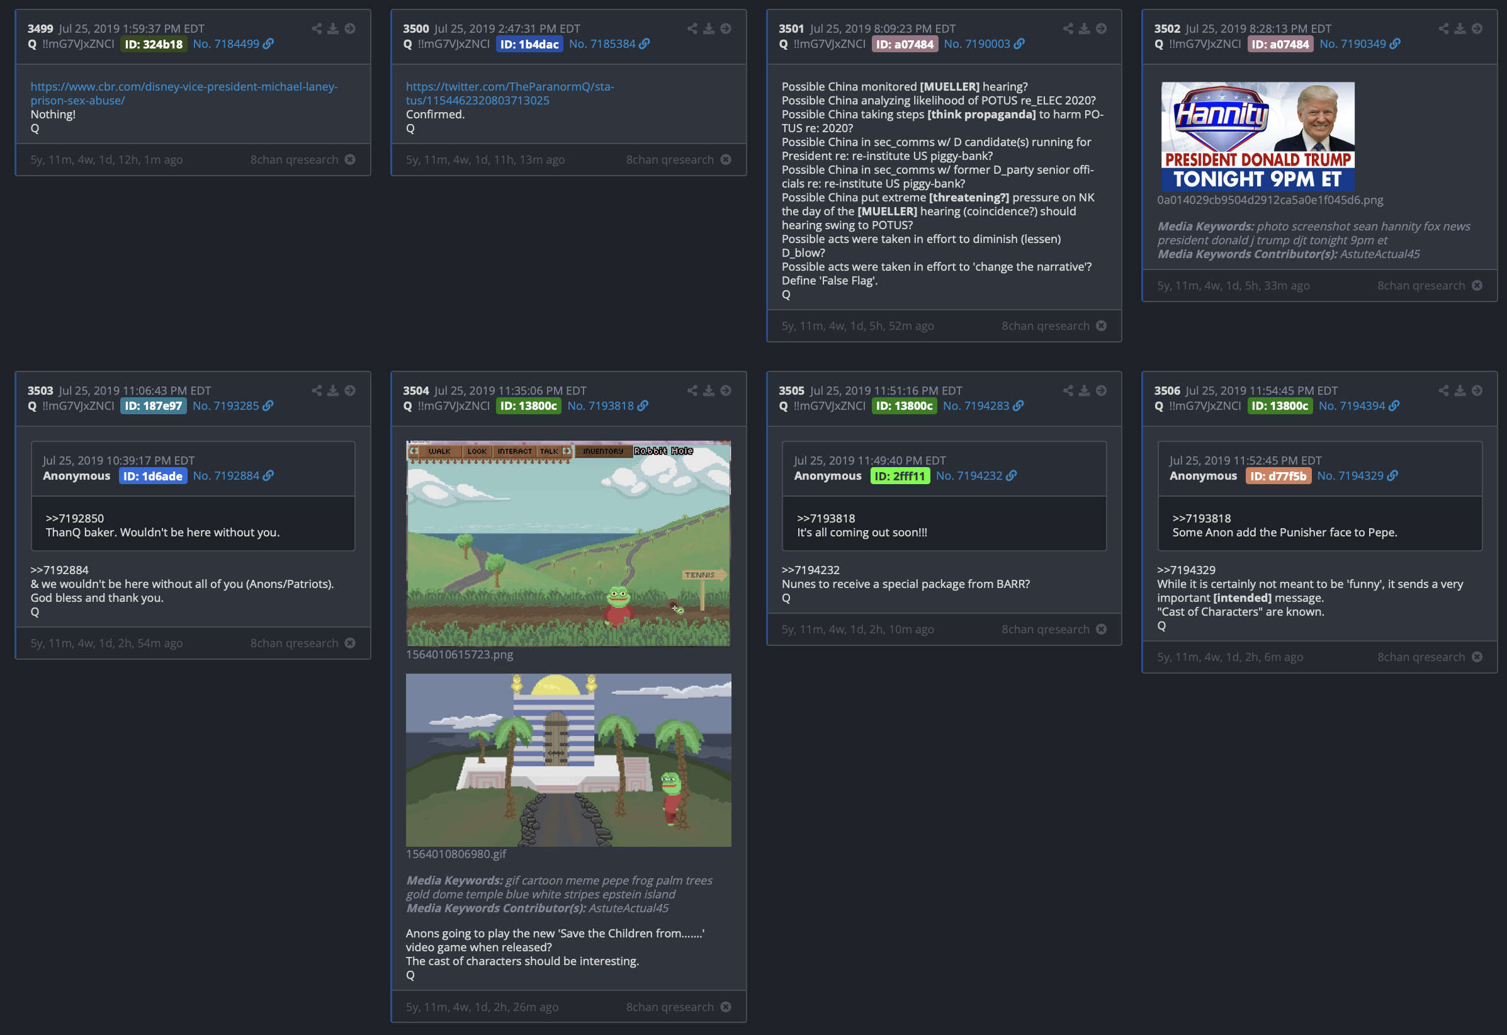Viewport: 1507px width, 1035px height.
Task: Click the ID: 1b4dac badge
Action: (529, 44)
